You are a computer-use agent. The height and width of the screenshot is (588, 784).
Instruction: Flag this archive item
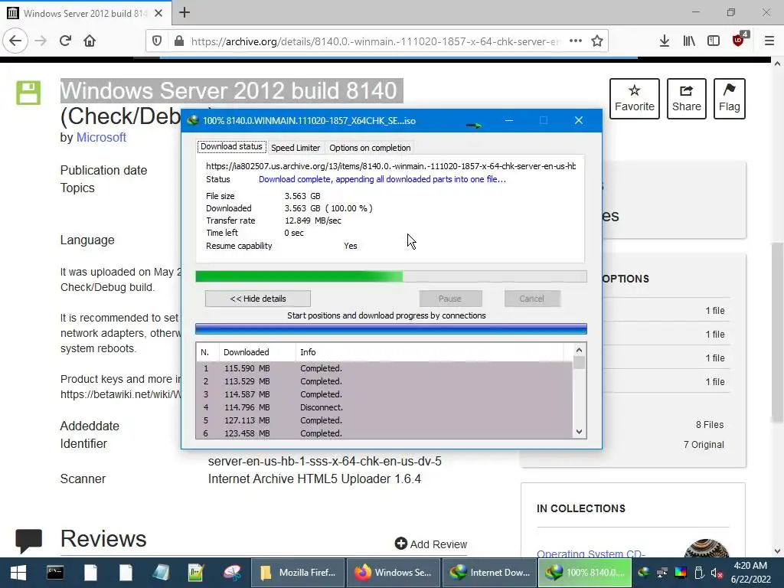730,99
